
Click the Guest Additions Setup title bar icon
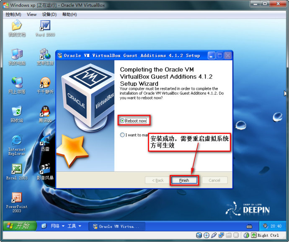coord(60,55)
